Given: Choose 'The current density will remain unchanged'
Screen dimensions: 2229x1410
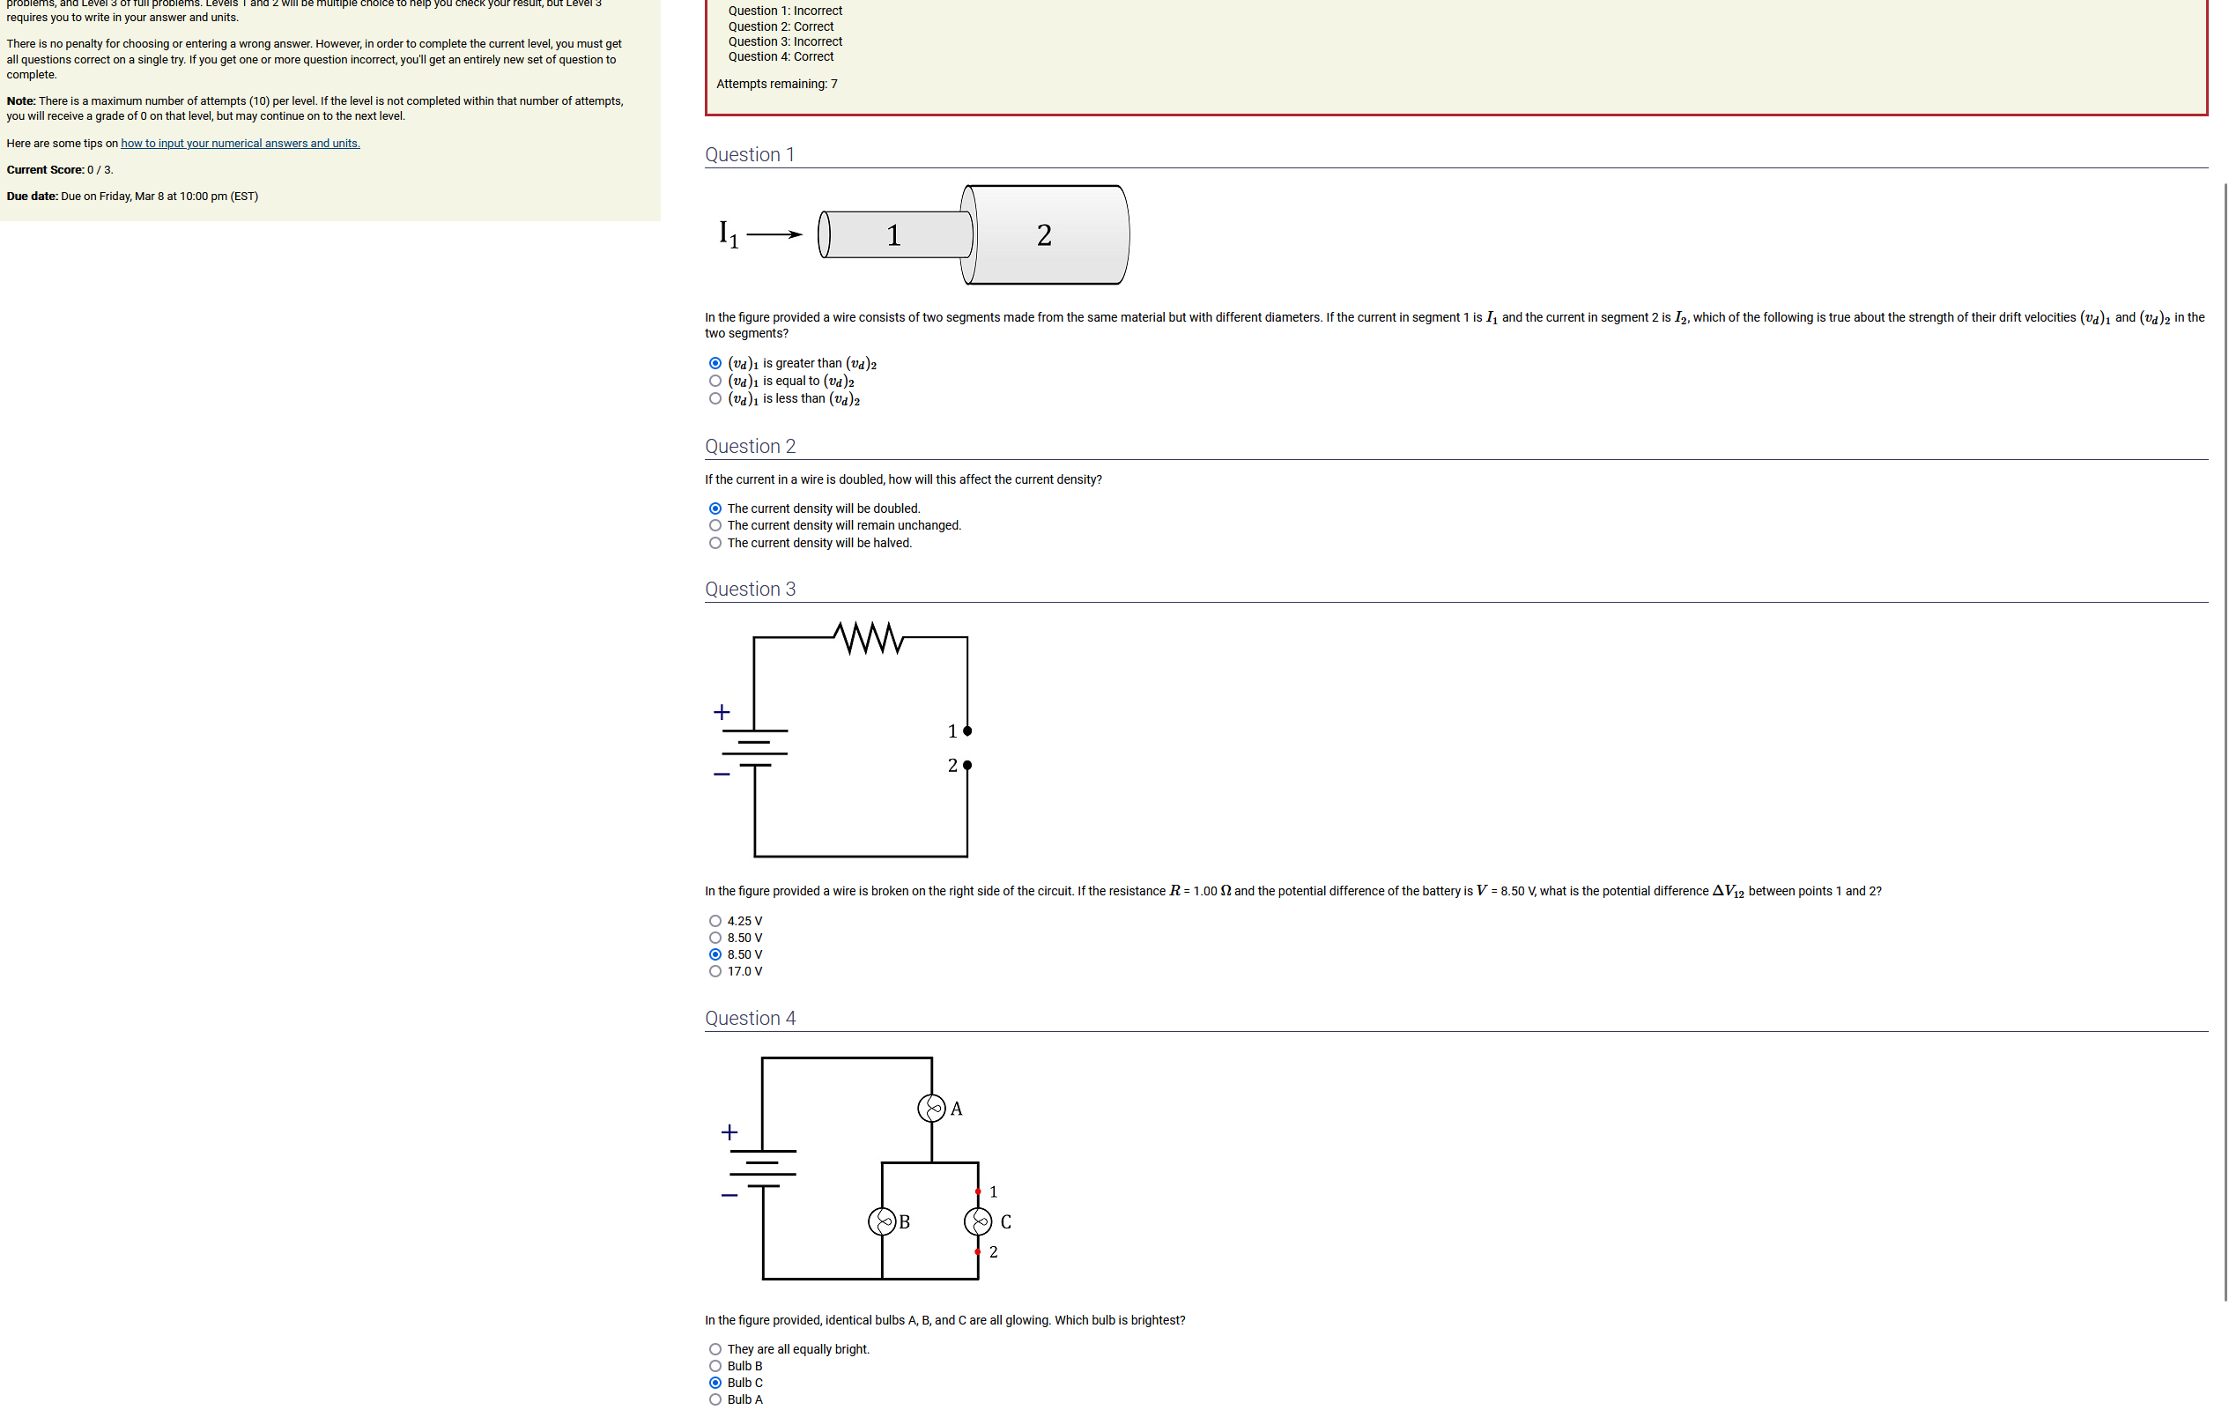Looking at the screenshot, I should coord(715,525).
